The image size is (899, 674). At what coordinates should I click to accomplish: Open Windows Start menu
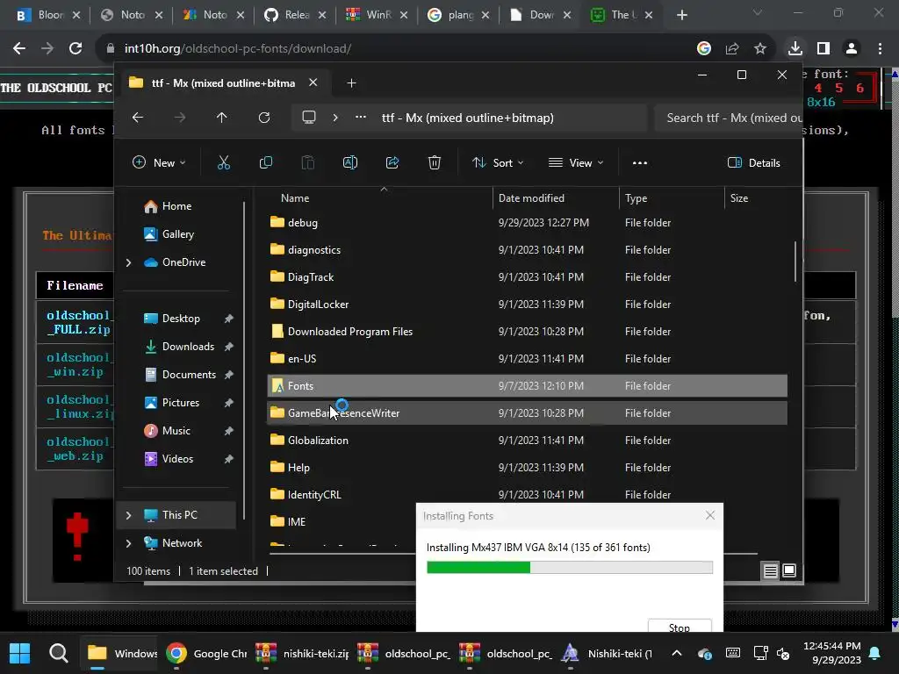pyautogui.click(x=20, y=653)
